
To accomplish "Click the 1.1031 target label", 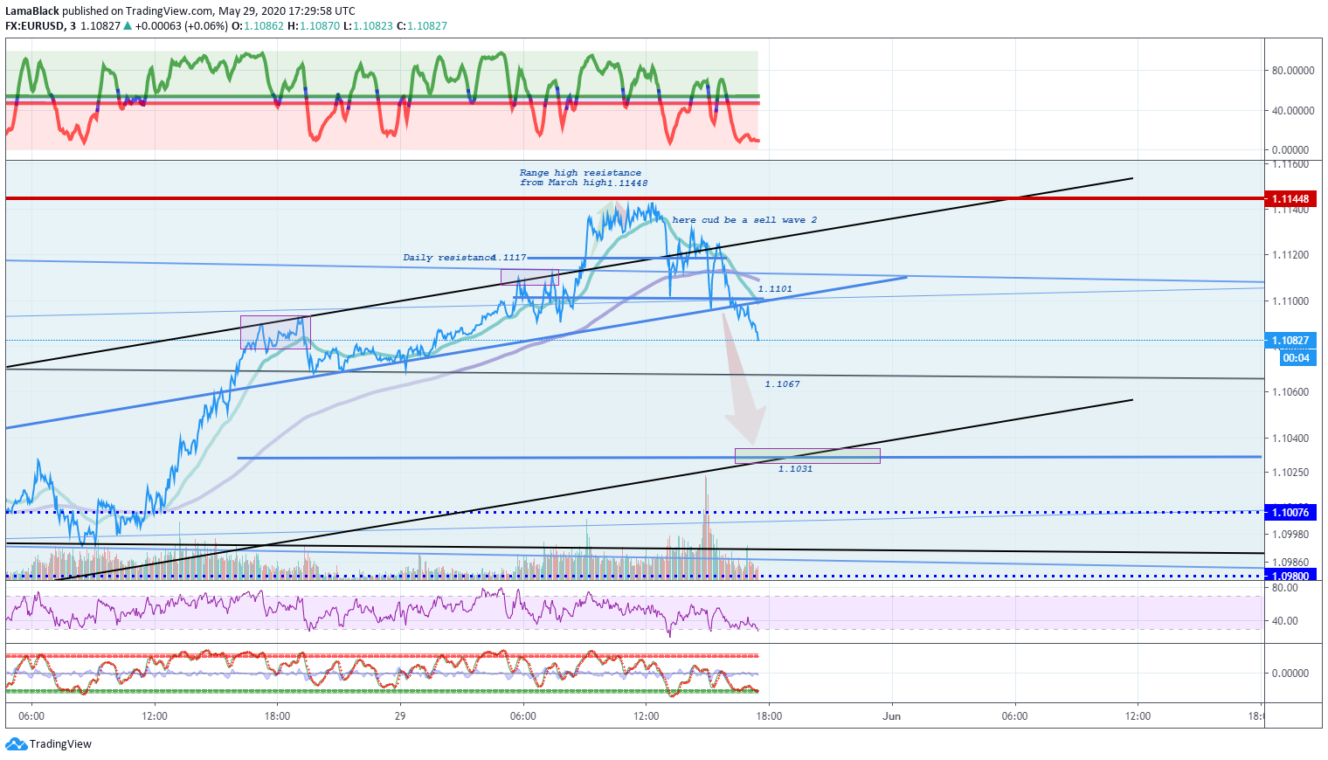I will click(795, 469).
